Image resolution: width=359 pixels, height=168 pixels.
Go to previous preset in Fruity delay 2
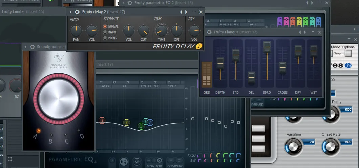point(181,12)
